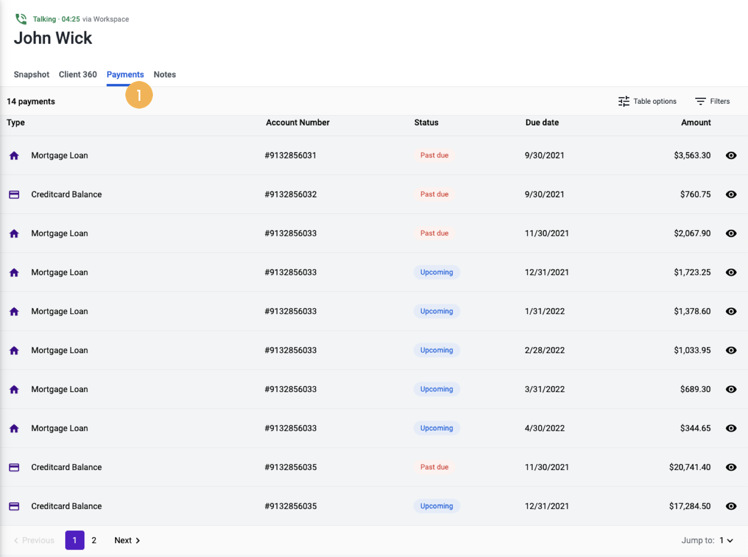Click account number #9132856032

click(291, 195)
